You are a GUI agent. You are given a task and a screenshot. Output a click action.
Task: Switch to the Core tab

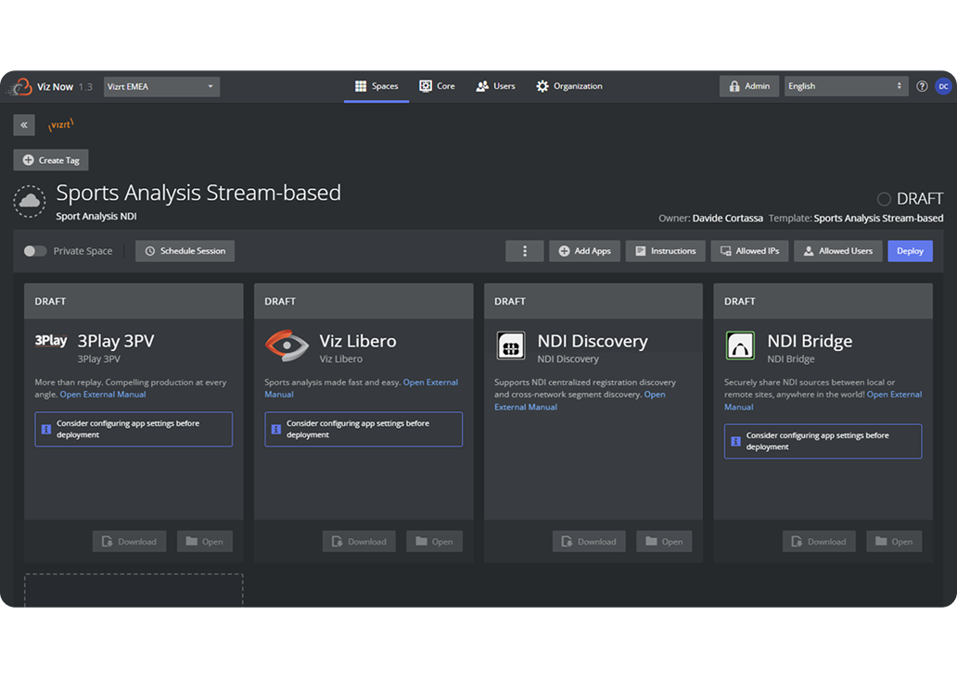pos(437,86)
